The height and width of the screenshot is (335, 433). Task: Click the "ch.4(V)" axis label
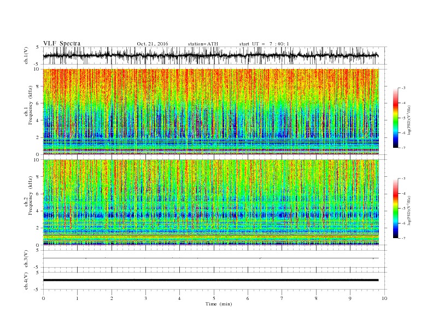click(x=26, y=281)
